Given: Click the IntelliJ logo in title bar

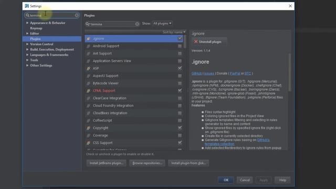Looking at the screenshot, I should pyautogui.click(x=27, y=6).
